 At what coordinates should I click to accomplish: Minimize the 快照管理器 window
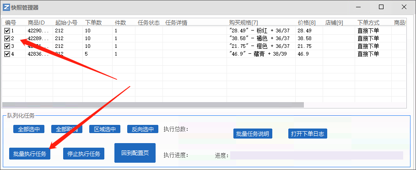358,7
